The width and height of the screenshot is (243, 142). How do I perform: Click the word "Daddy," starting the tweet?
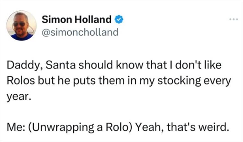22,66
